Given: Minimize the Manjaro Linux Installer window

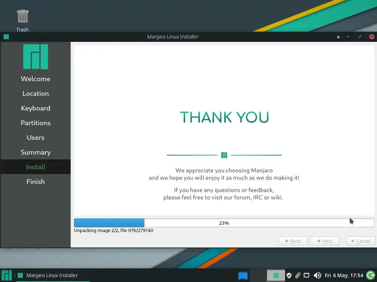Looking at the screenshot, I should [348, 37].
